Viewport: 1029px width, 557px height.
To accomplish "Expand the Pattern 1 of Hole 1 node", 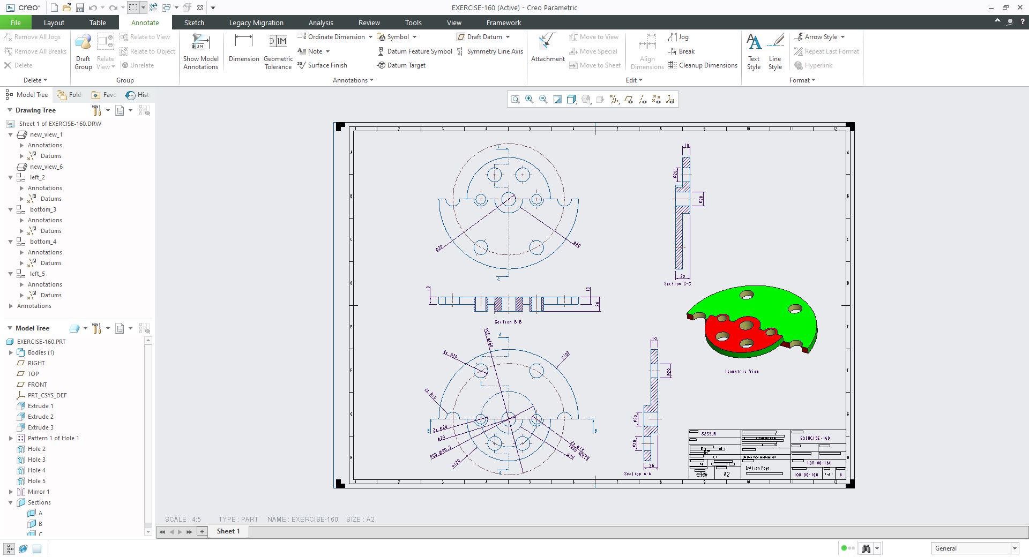I will pyautogui.click(x=11, y=438).
